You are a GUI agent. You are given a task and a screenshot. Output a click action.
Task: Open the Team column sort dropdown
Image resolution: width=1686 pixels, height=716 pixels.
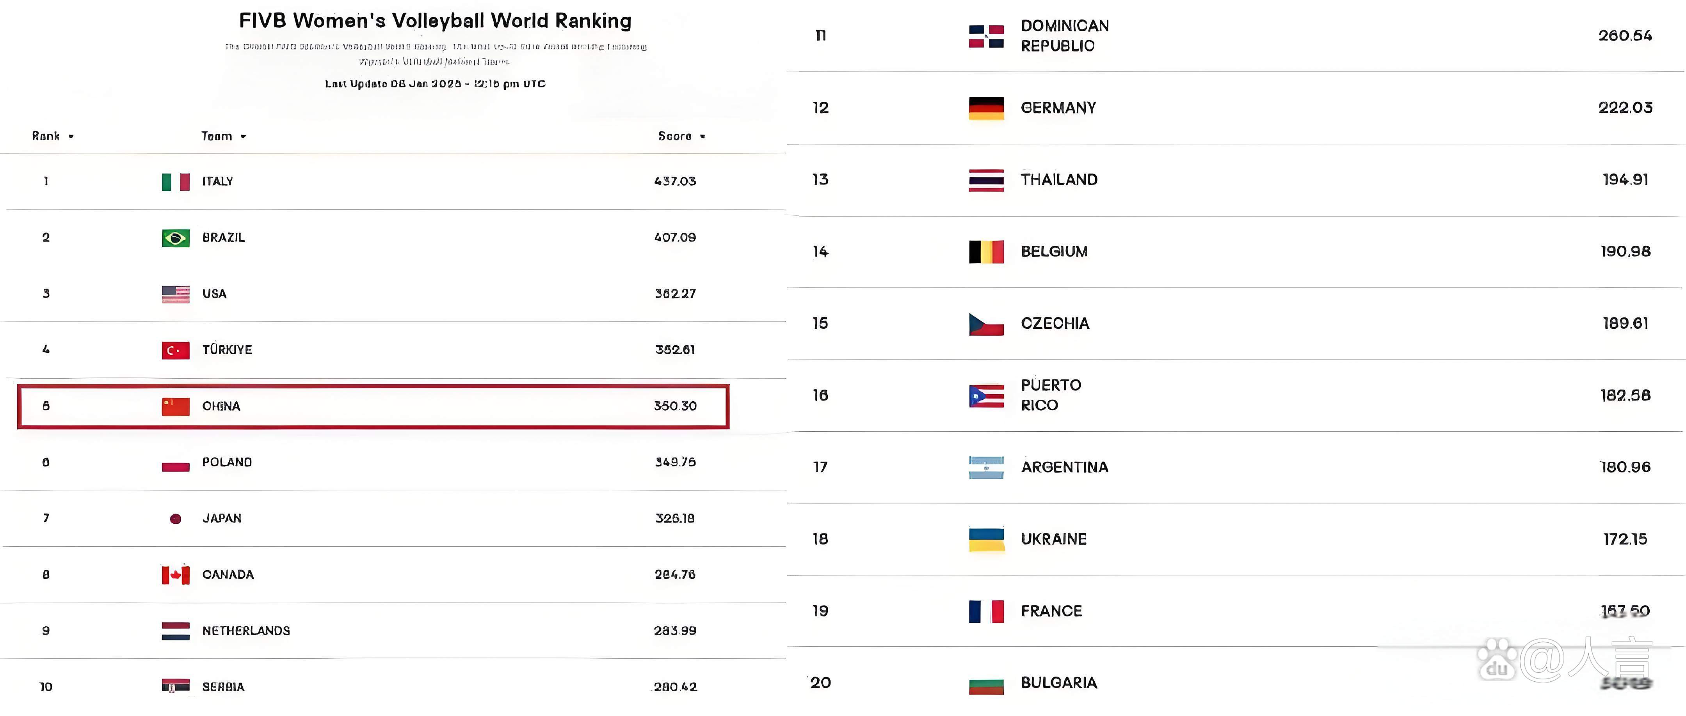(244, 136)
